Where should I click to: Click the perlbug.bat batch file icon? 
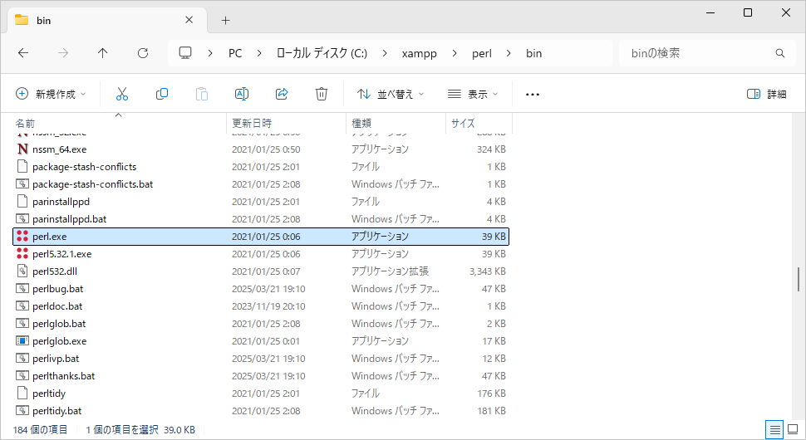click(22, 289)
